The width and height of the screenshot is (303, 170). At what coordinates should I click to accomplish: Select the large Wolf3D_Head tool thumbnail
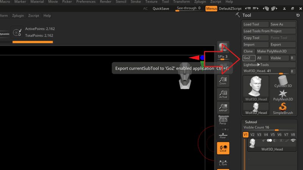click(x=256, y=88)
